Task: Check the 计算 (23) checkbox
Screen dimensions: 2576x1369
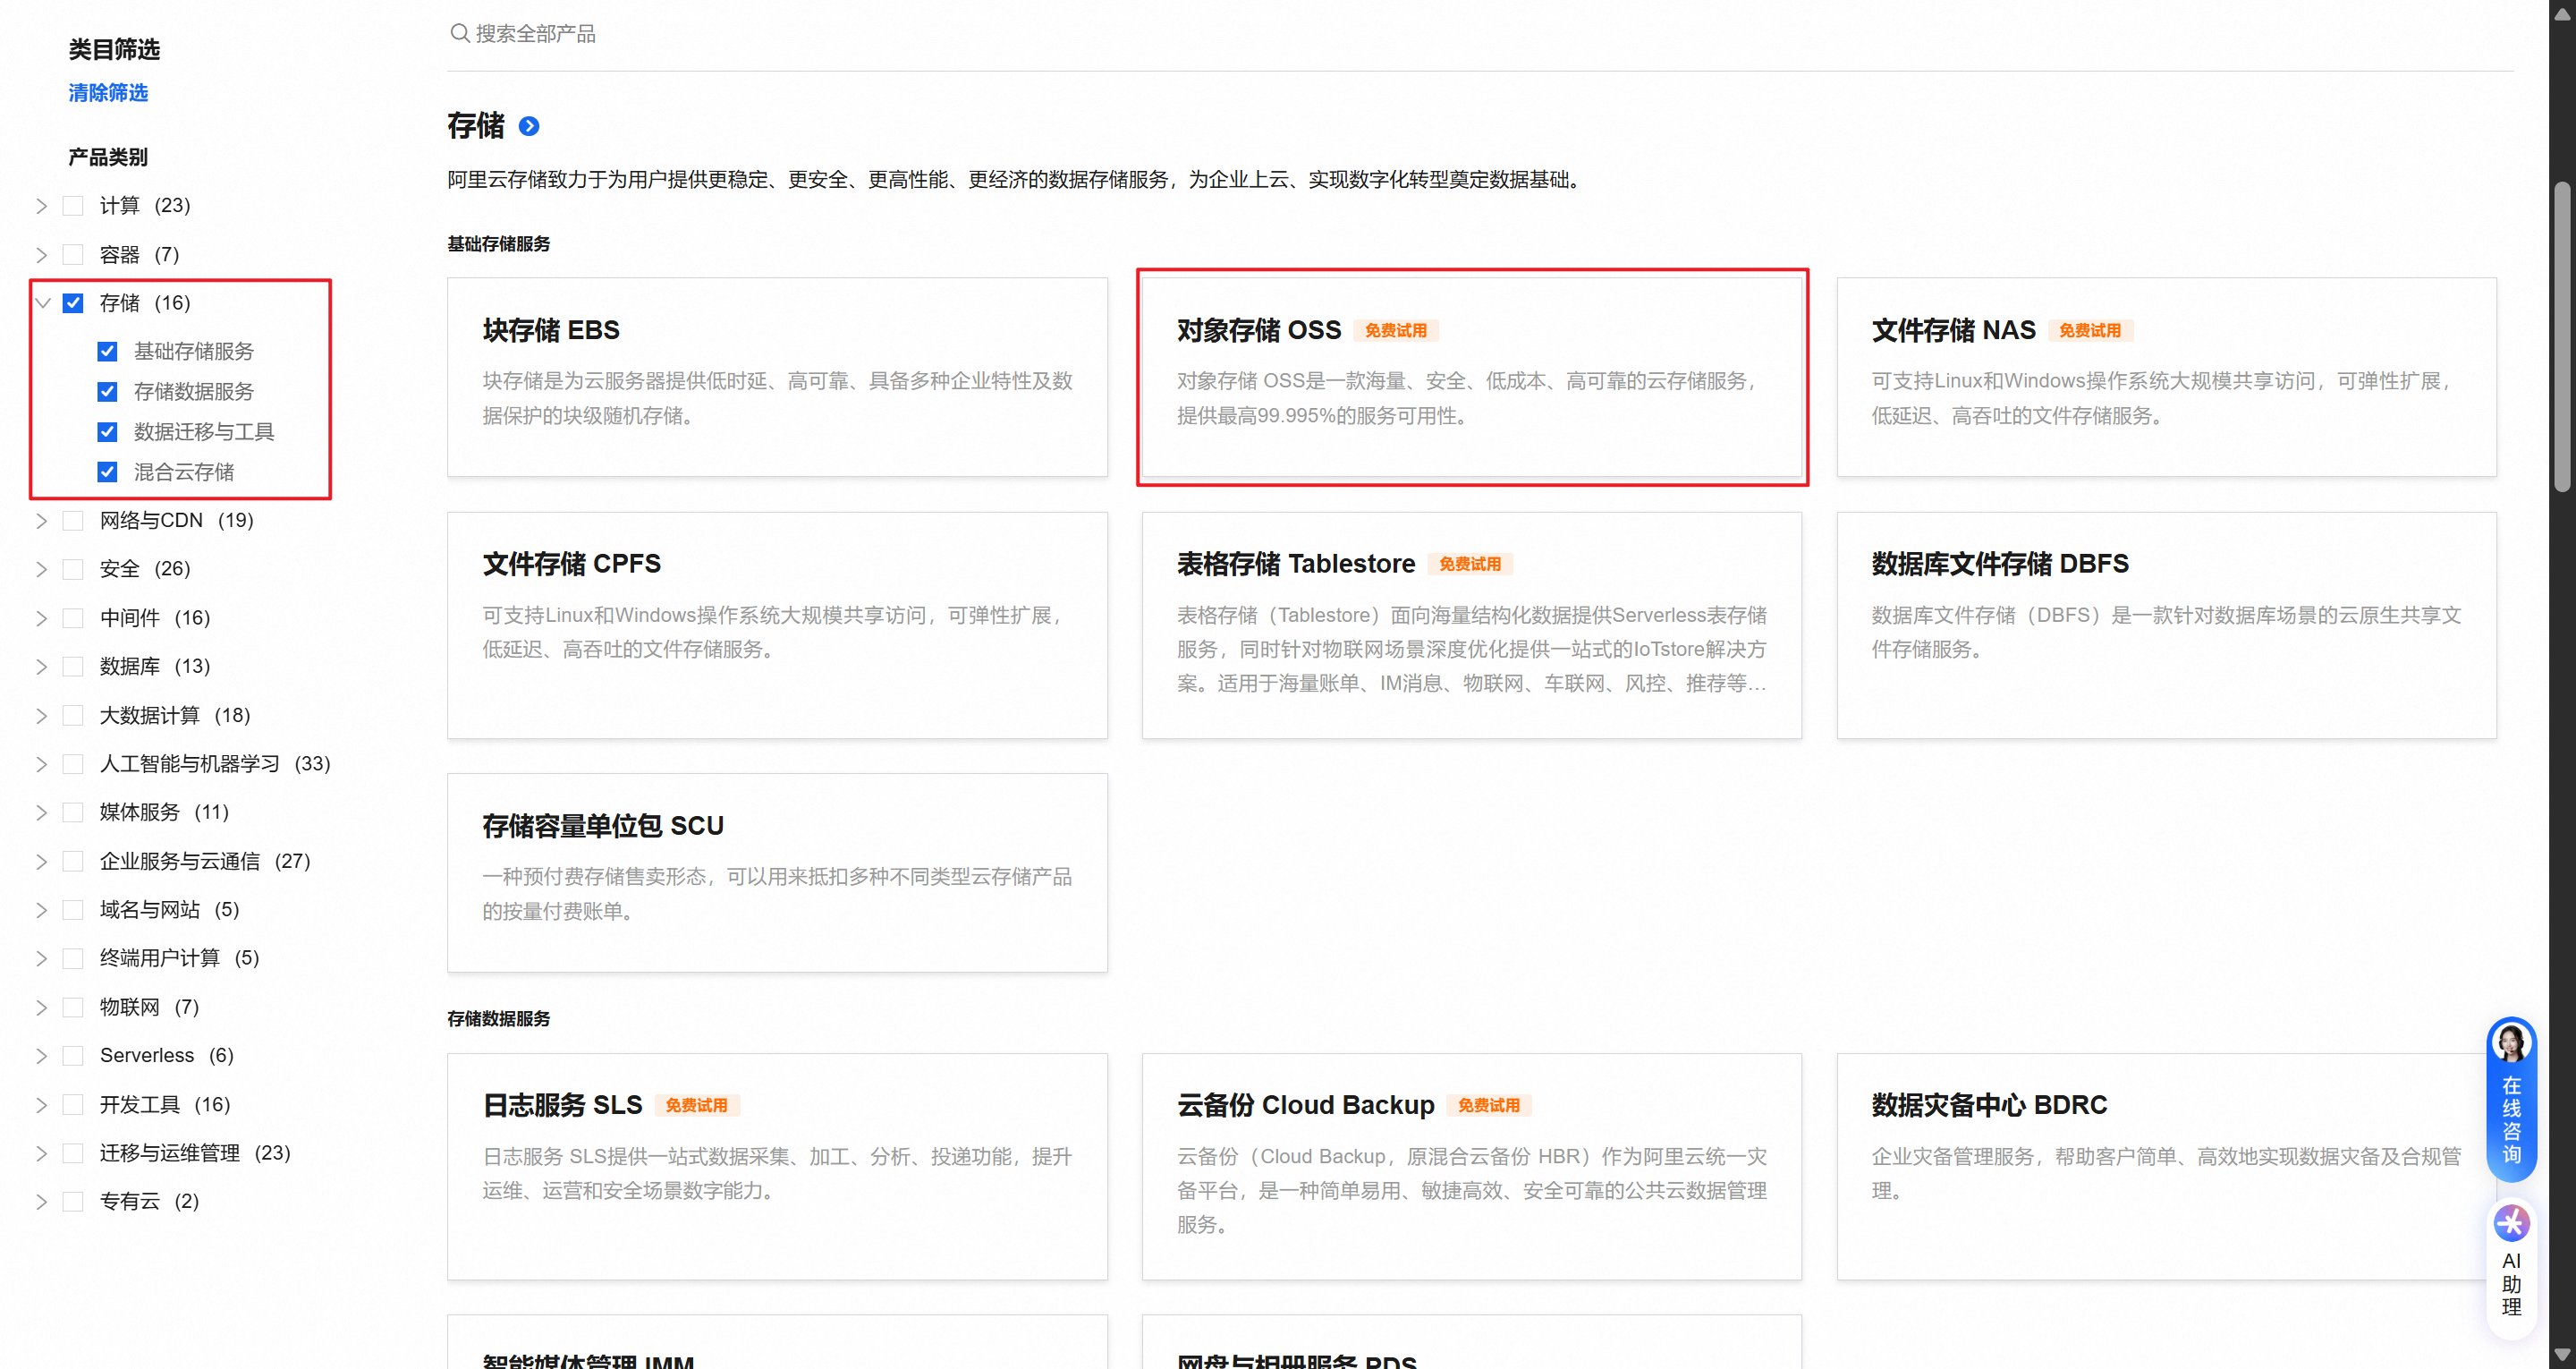Action: (73, 206)
